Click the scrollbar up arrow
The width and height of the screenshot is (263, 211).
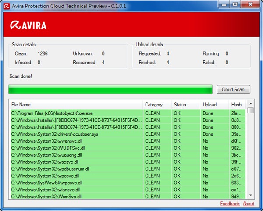pos(250,104)
